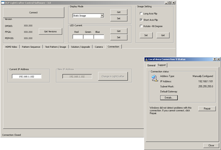221x150 pixels.
Task: Close Local Area Connection 9 Status window
Action: 218,59
